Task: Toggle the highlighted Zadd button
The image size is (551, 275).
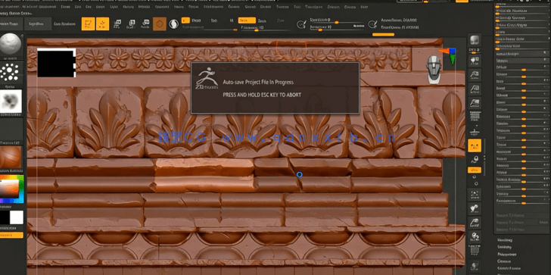Action: click(247, 20)
